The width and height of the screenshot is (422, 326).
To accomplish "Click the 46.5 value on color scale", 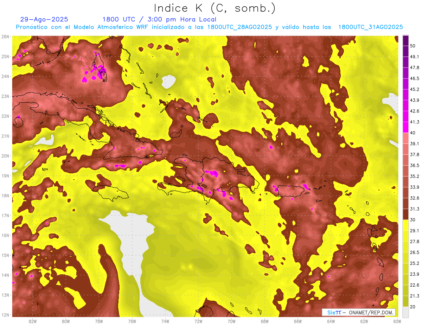I will pos(414,78).
